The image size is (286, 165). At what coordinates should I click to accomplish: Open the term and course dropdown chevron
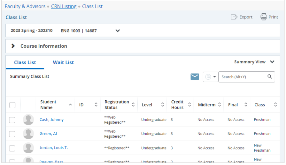(118, 31)
